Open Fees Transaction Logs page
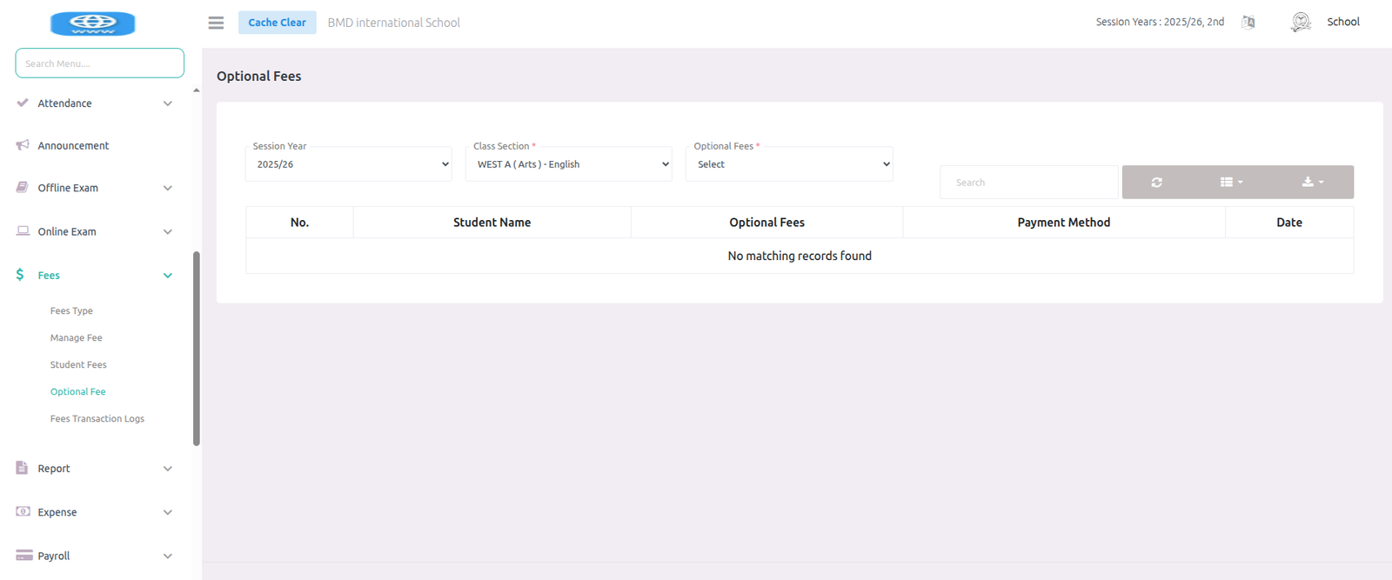Viewport: 1392px width, 580px height. point(97,419)
